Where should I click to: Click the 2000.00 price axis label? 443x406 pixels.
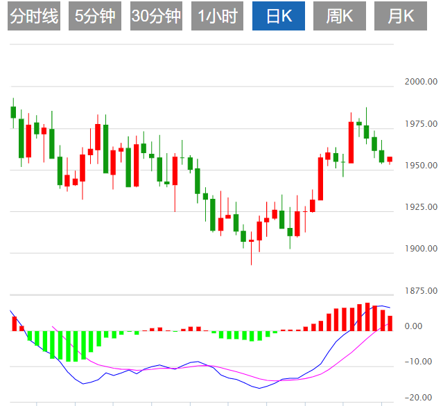coord(421,82)
